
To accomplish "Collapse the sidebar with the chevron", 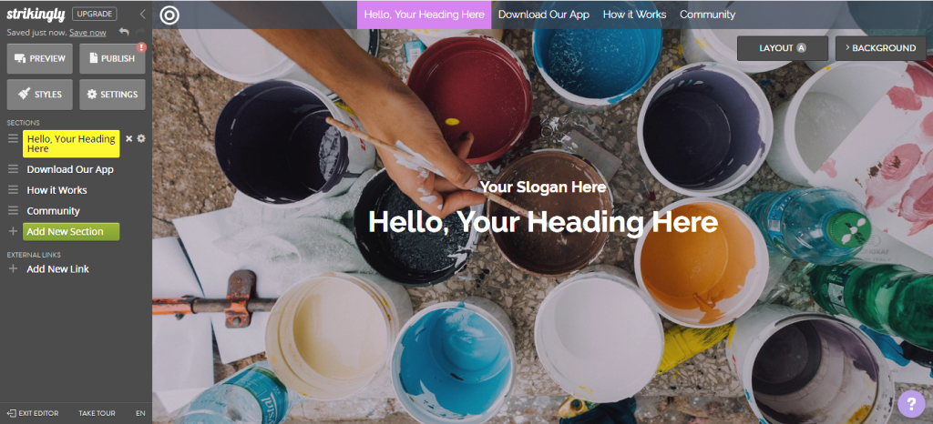I will [142, 14].
